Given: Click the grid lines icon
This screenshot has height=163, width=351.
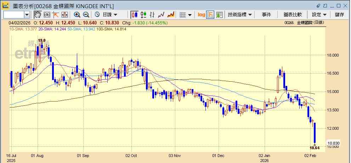Looking at the screenshot, I should 183,15.
